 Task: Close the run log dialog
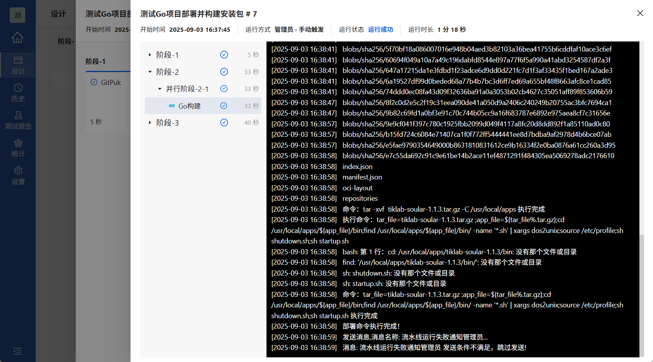(x=640, y=14)
